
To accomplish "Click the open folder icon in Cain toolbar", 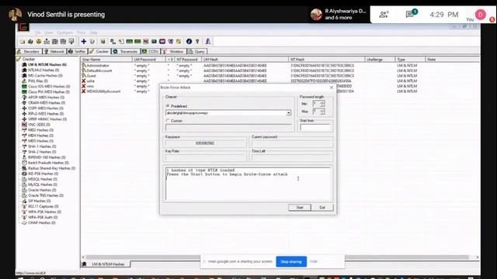I will click(23, 41).
